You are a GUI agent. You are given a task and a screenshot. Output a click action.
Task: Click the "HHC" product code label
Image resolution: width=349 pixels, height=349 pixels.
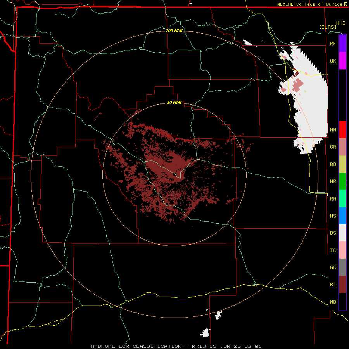coord(341,23)
